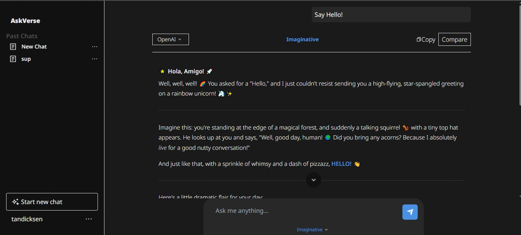Click the document icon beside sup chat
Viewport: 521px width, 235px height.
pos(13,59)
